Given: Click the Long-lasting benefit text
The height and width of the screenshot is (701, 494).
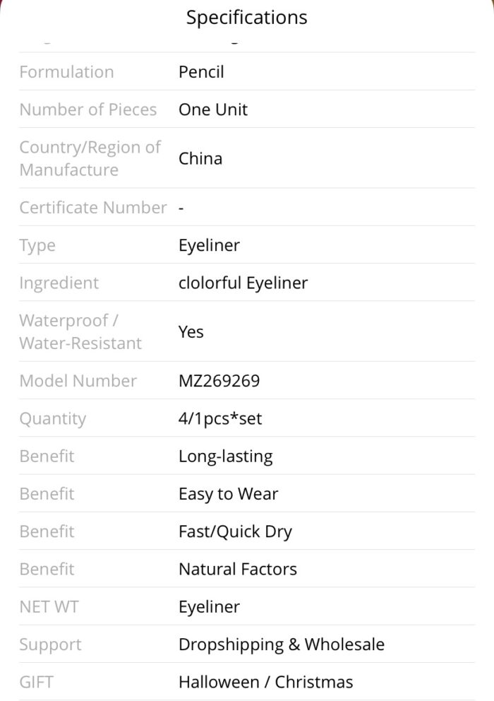Looking at the screenshot, I should coord(226,456).
